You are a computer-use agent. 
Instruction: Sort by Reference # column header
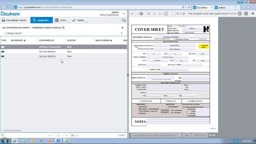click(18, 40)
